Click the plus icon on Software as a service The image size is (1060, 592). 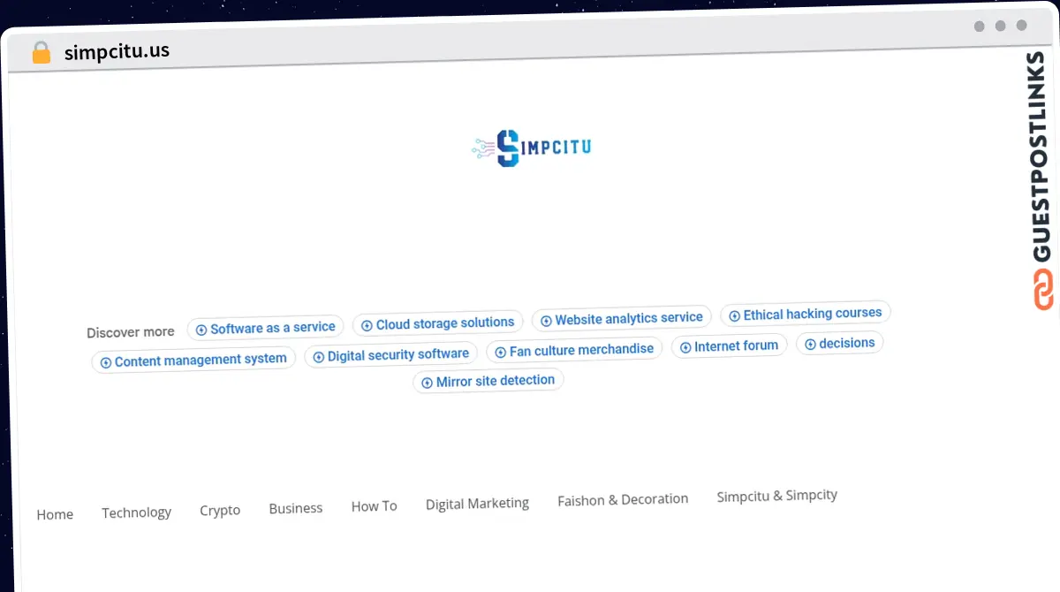pos(202,327)
